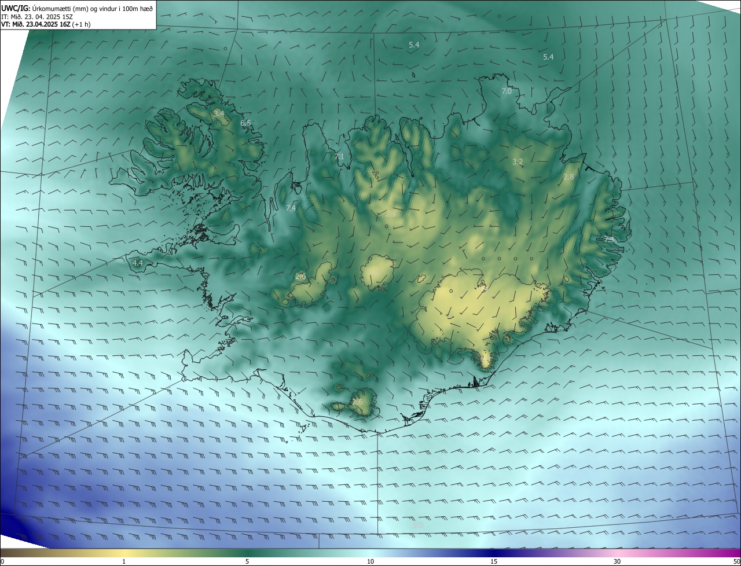Image resolution: width=741 pixels, height=566 pixels.
Task: Click the faint 9.0 value over the ocean
Action: click(x=419, y=525)
